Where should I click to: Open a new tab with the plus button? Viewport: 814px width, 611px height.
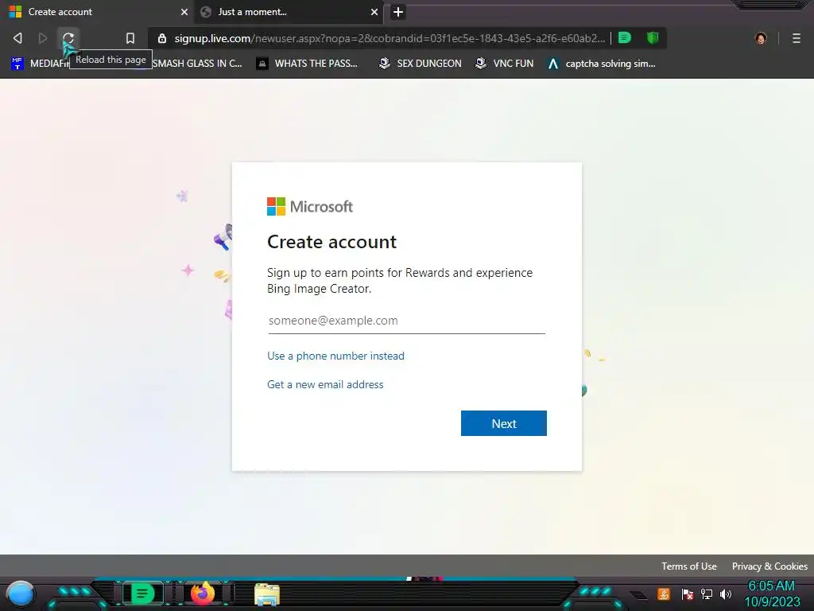(397, 12)
